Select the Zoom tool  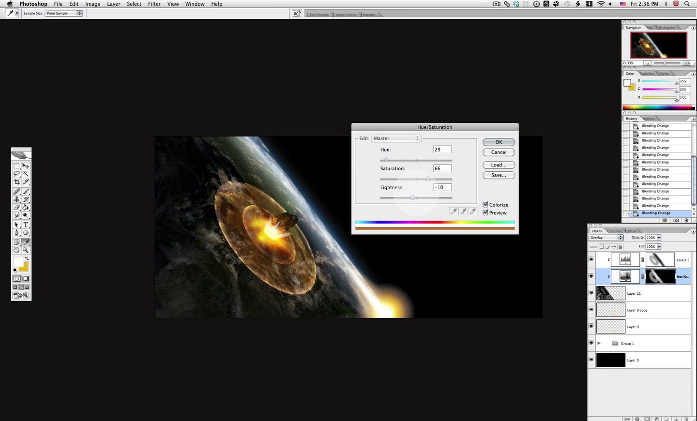point(26,250)
